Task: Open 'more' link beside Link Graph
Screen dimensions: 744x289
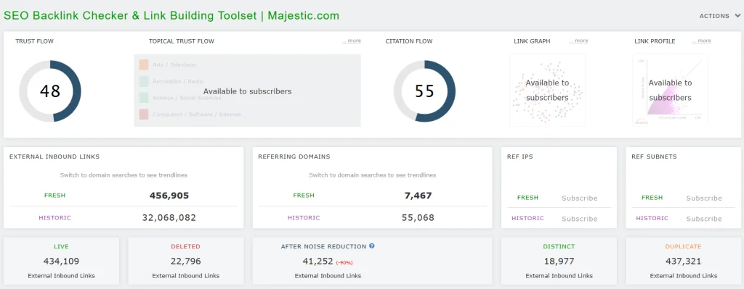Action: pos(578,41)
